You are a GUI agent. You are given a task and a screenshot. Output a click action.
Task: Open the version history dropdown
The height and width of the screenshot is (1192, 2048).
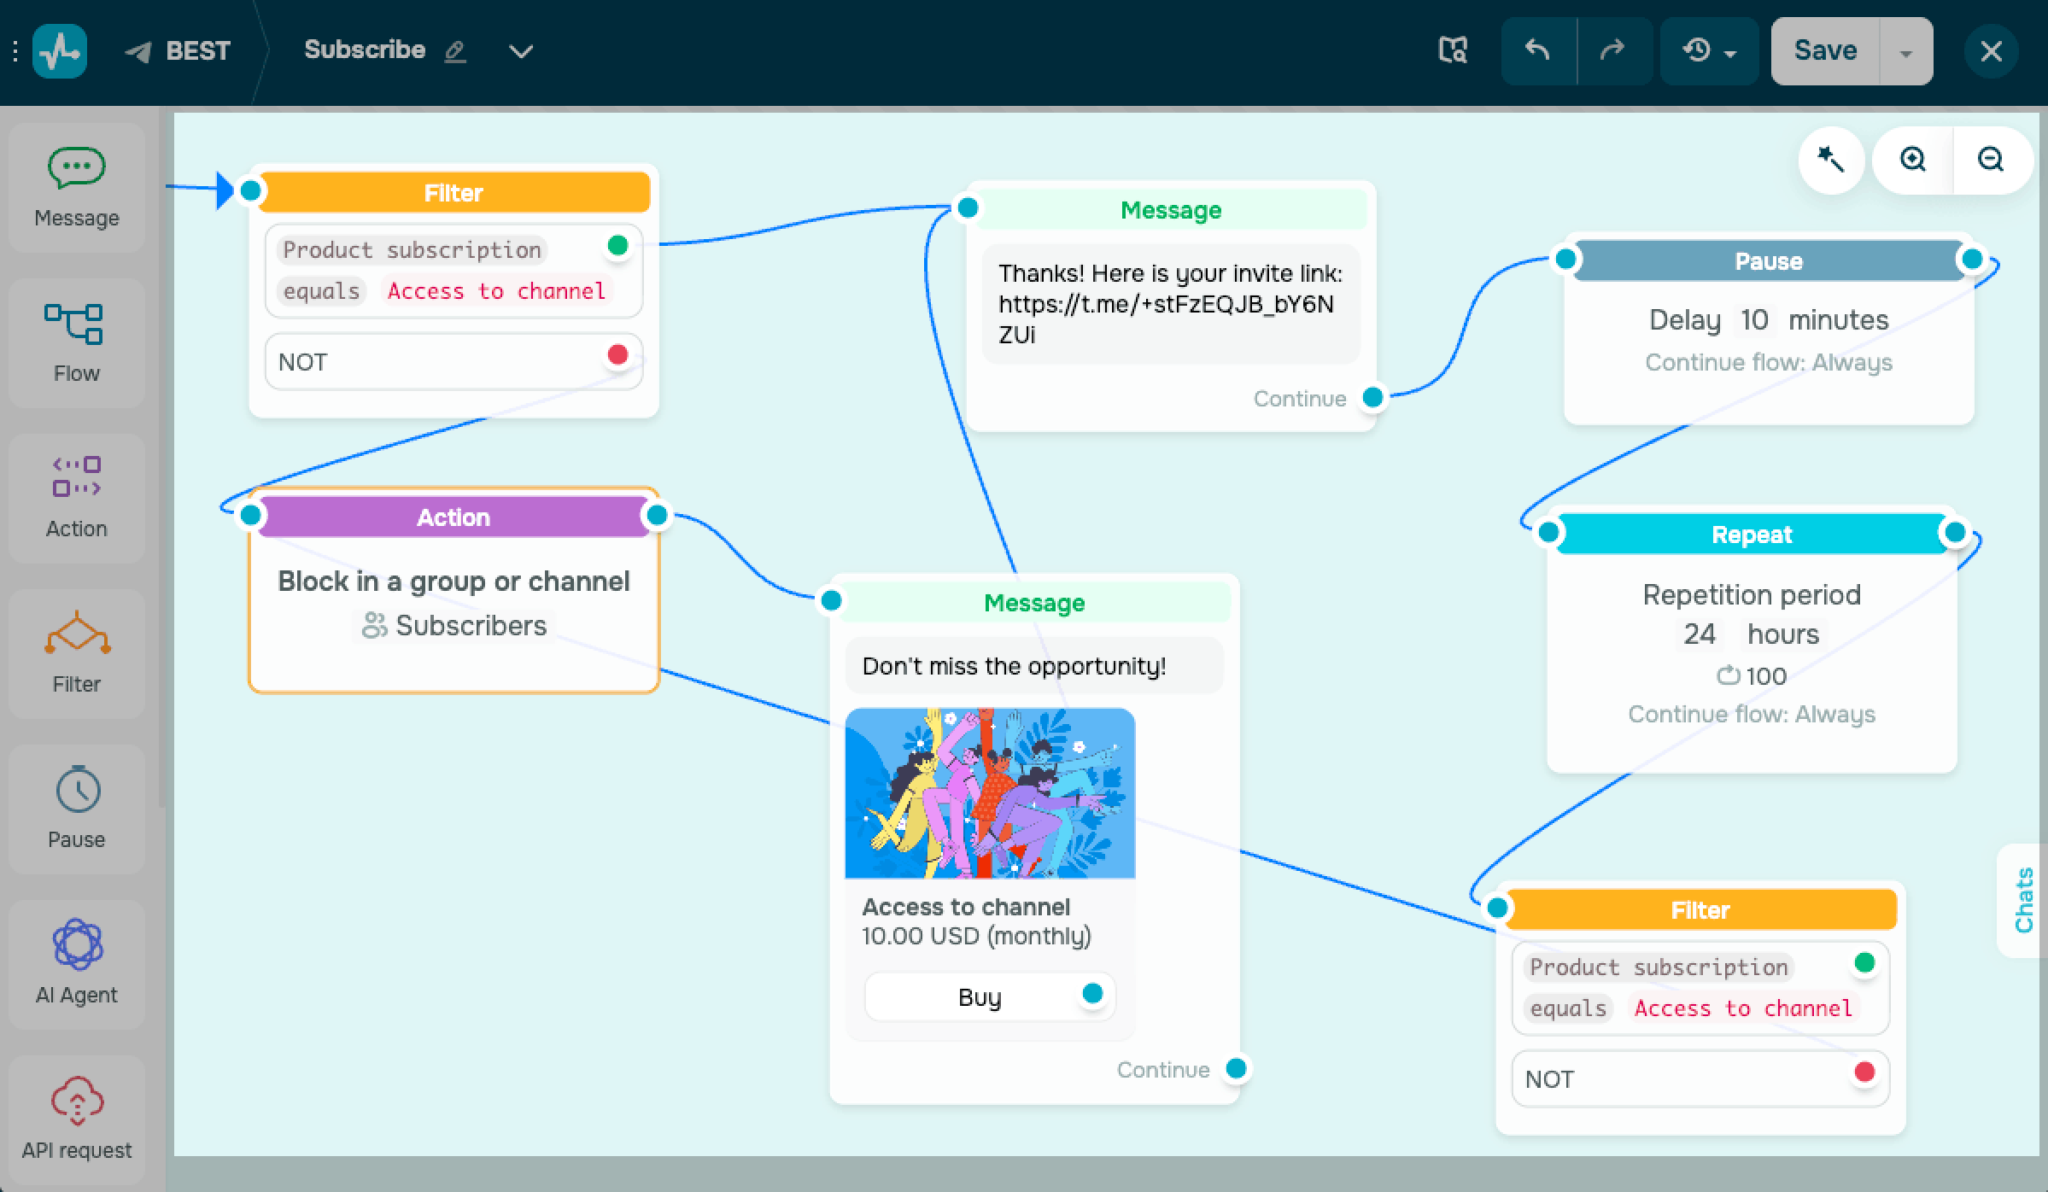pos(1709,51)
